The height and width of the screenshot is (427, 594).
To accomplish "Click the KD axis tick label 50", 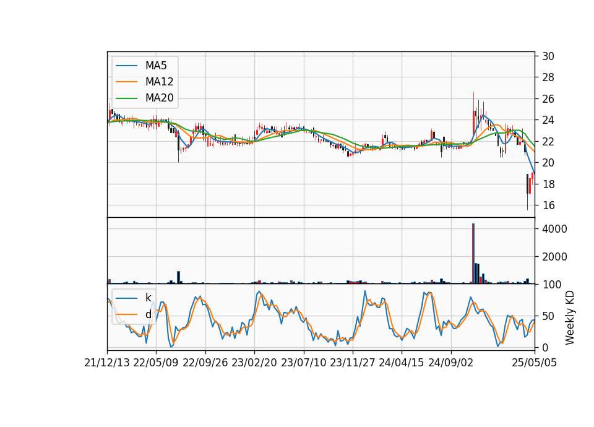I will coord(548,316).
